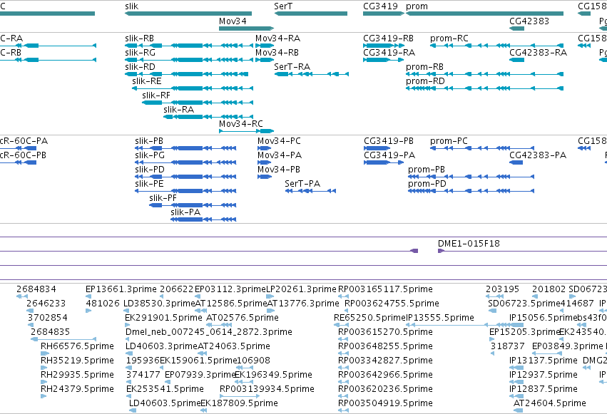Viewport: 607px width, 414px height.
Task: Open the CG42383 gene label
Action: click(x=529, y=21)
